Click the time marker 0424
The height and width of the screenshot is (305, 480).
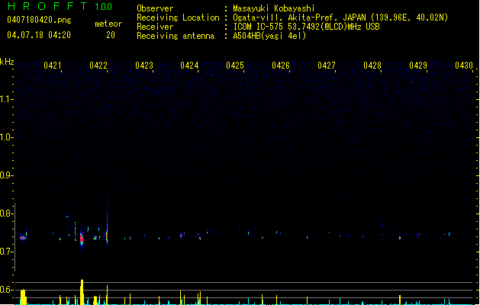[x=189, y=66]
